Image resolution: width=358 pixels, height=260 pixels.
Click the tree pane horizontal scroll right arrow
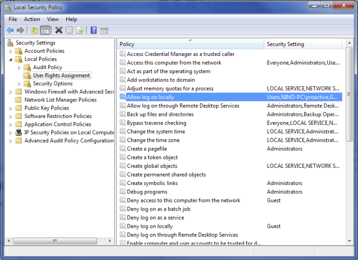(x=110, y=241)
